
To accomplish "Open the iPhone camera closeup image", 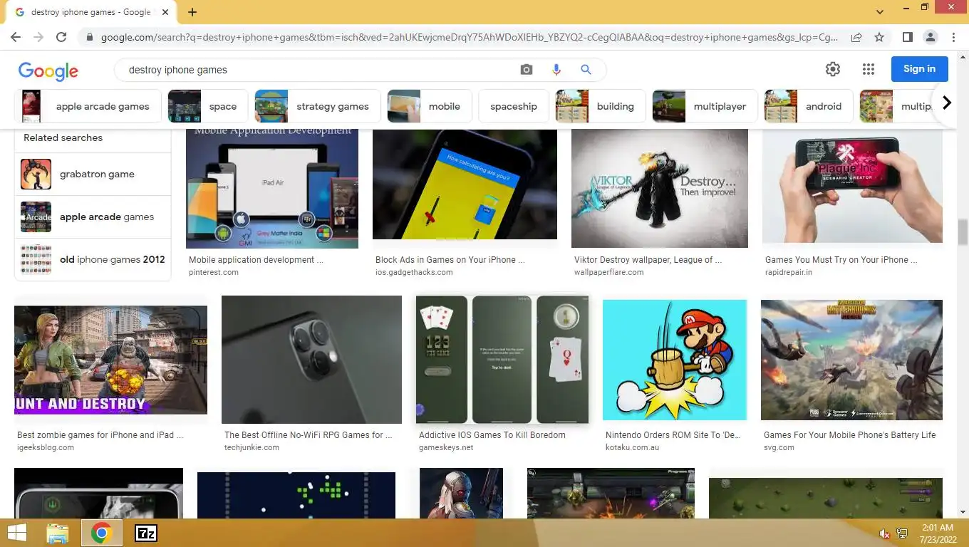I will (311, 360).
